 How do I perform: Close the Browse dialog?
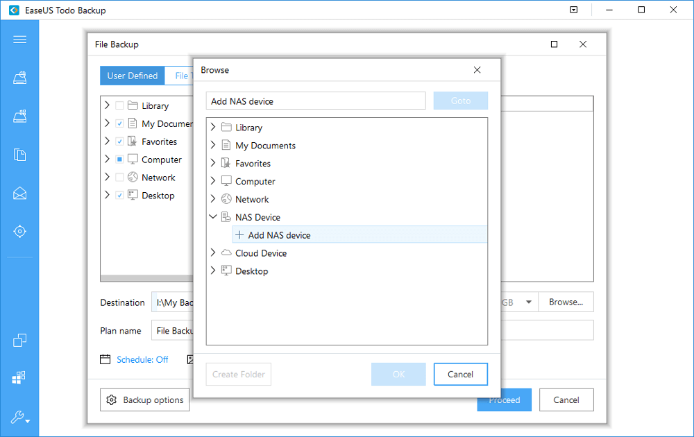pyautogui.click(x=477, y=70)
